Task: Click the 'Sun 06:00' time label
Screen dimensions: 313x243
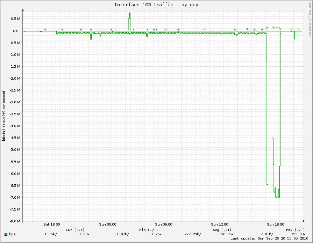Action: (x=164, y=224)
